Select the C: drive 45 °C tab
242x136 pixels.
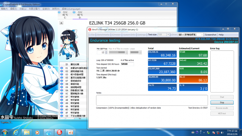65,15
